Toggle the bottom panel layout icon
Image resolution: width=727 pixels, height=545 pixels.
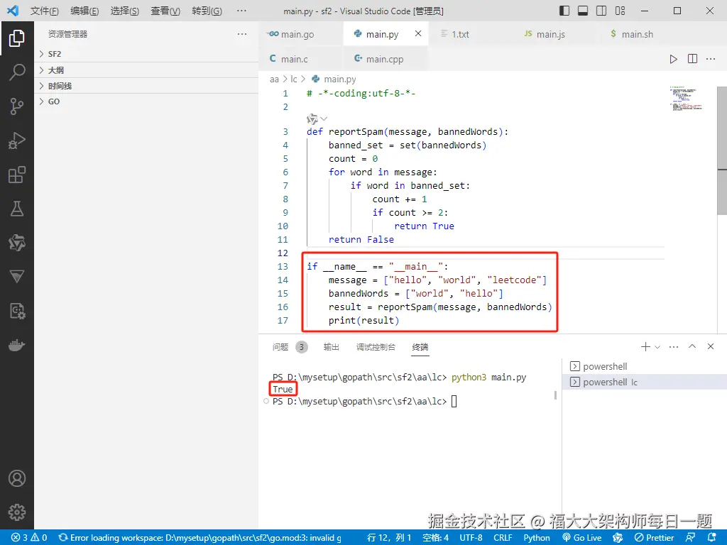pos(583,11)
